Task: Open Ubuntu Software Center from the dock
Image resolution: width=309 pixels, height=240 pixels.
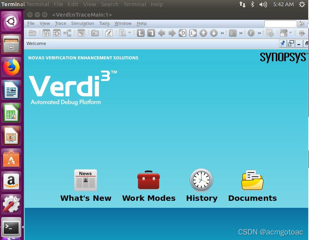Action: click(x=11, y=159)
